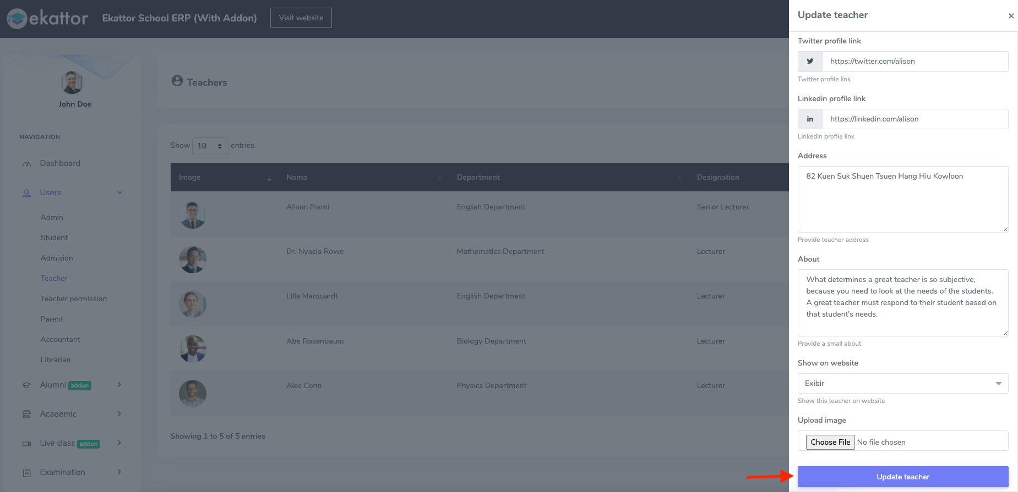Click the Academic building icon
1018x492 pixels.
pos(26,414)
